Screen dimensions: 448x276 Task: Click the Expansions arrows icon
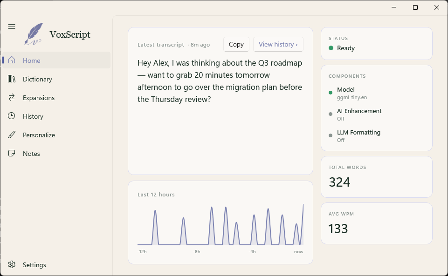point(12,98)
